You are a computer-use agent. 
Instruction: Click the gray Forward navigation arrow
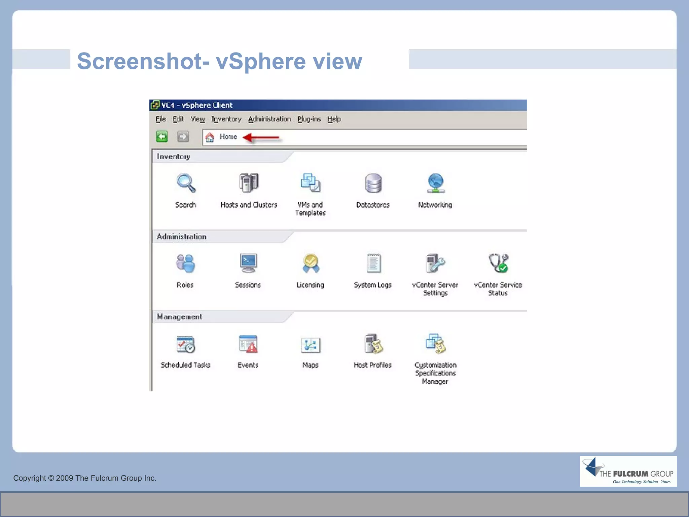point(183,137)
